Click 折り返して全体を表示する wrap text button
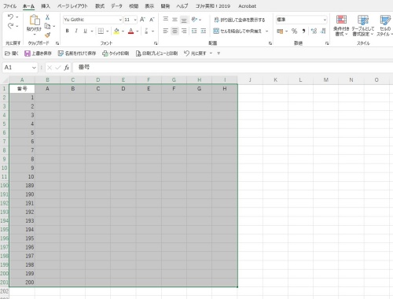393x299 pixels. coord(240,20)
